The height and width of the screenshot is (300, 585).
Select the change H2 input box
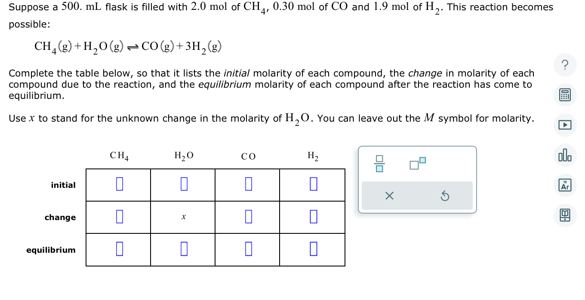click(312, 217)
